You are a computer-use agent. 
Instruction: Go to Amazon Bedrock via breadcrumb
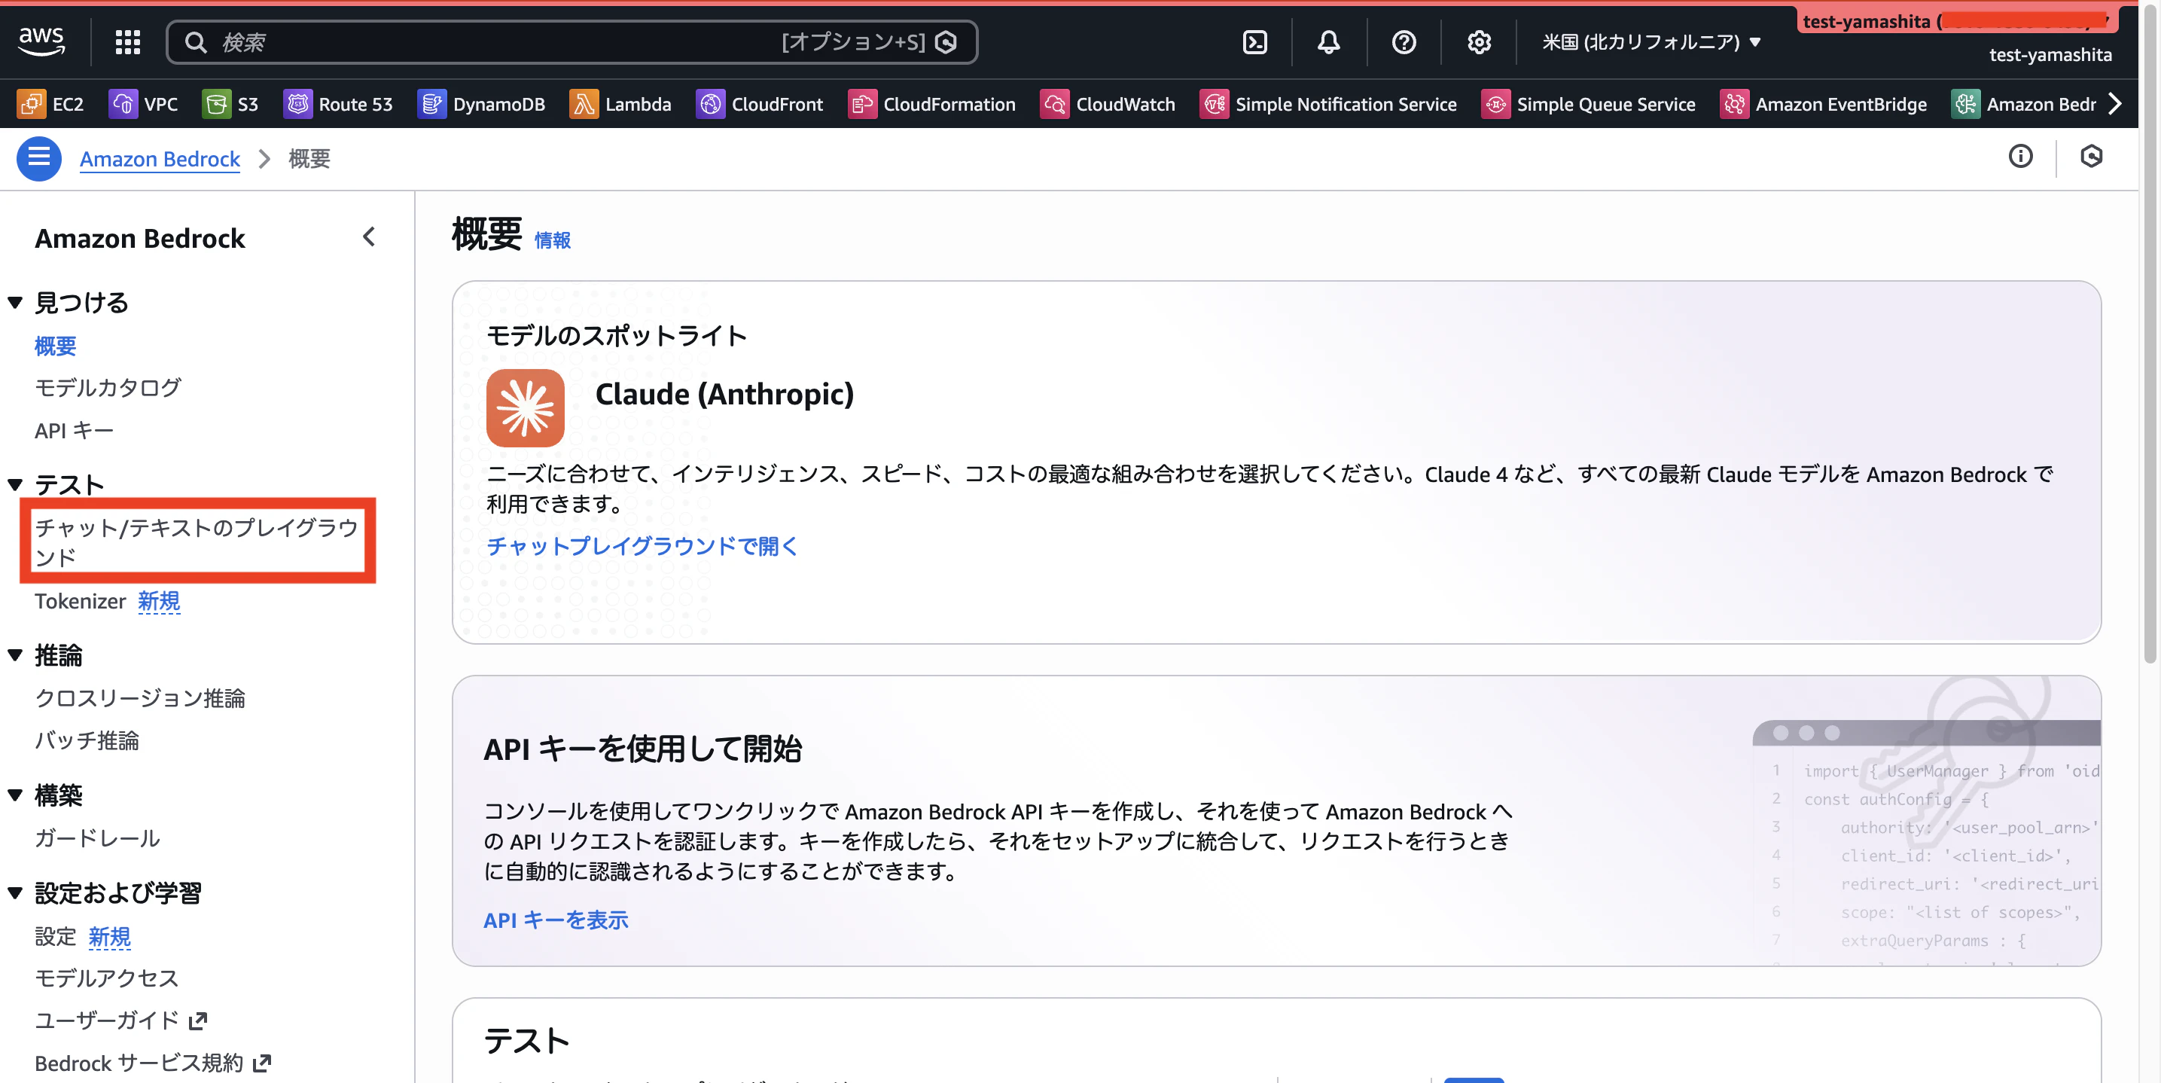click(160, 159)
